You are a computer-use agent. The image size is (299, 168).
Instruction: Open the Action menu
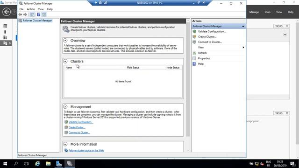point(31,9)
